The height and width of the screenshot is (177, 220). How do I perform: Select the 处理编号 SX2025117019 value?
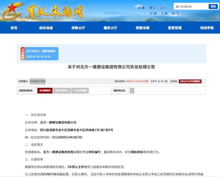(38, 81)
